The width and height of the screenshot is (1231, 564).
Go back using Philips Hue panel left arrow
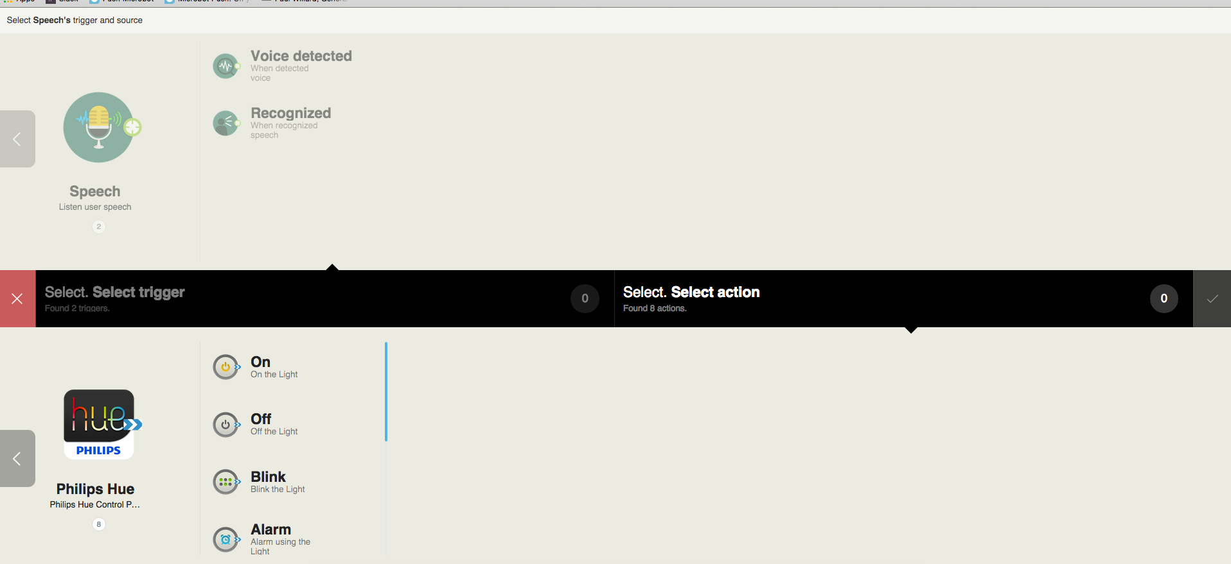click(17, 458)
